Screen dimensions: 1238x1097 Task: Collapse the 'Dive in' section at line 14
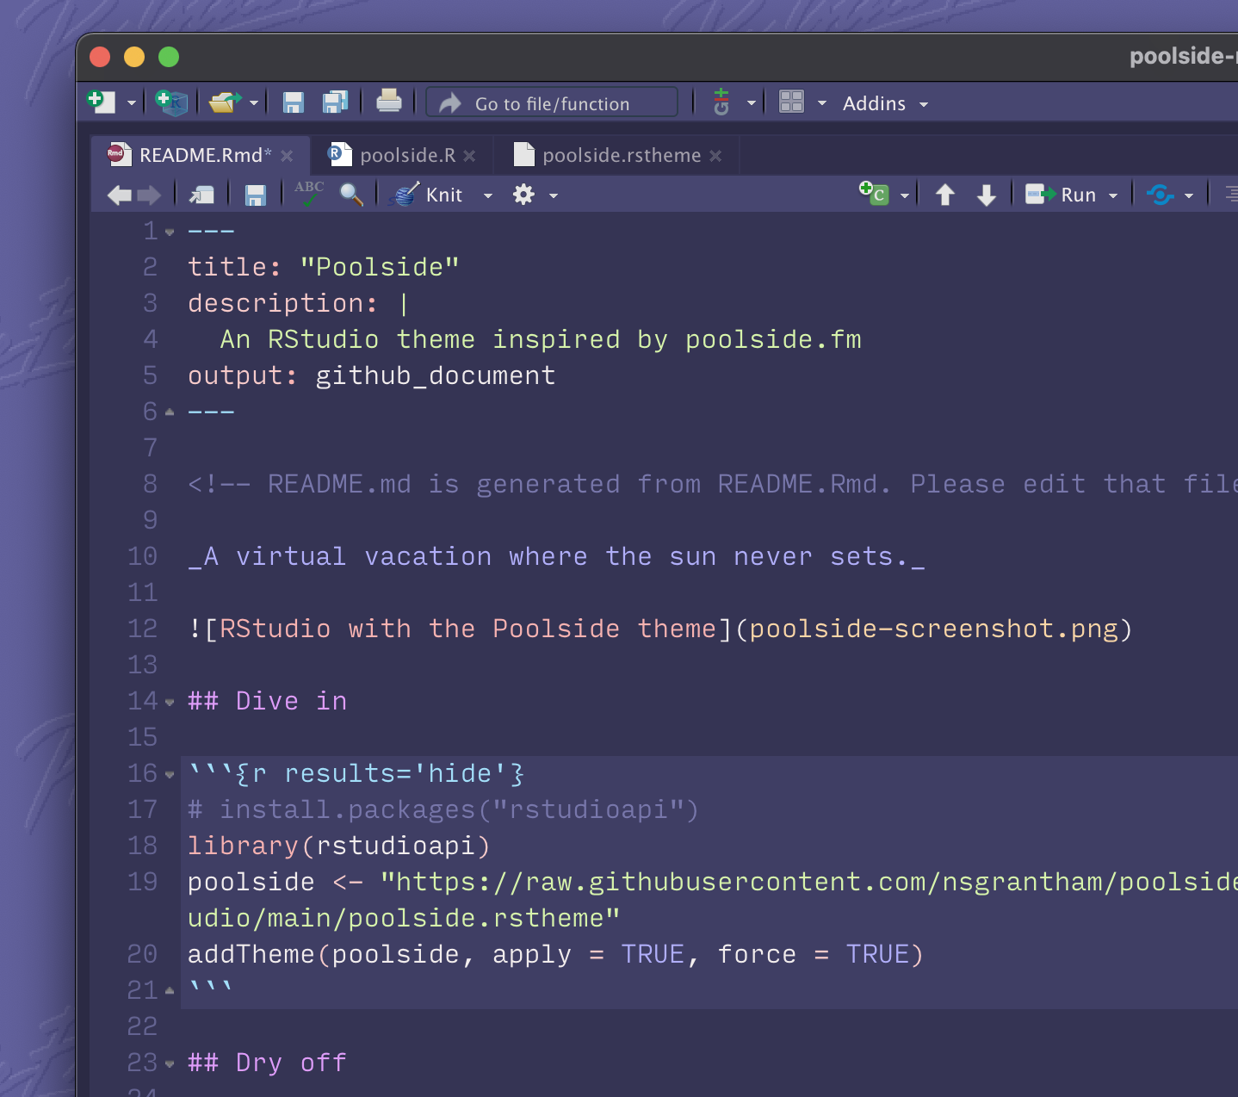[170, 703]
